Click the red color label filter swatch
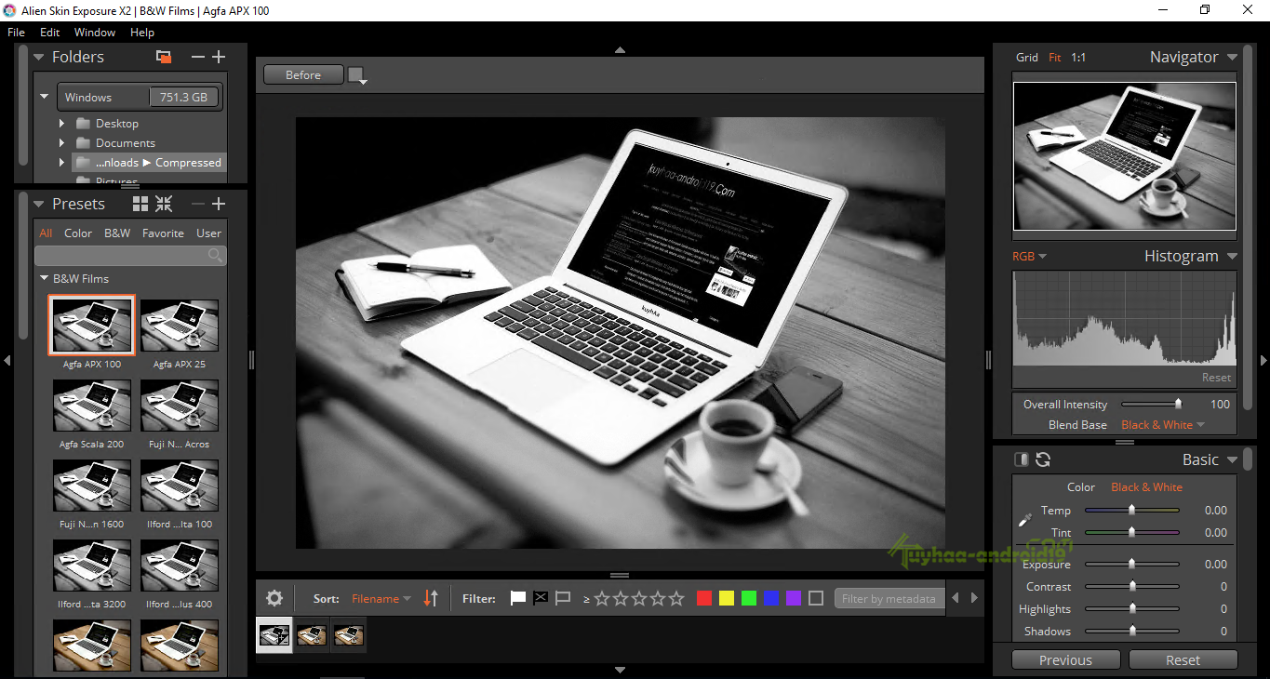The width and height of the screenshot is (1270, 679). (x=704, y=598)
